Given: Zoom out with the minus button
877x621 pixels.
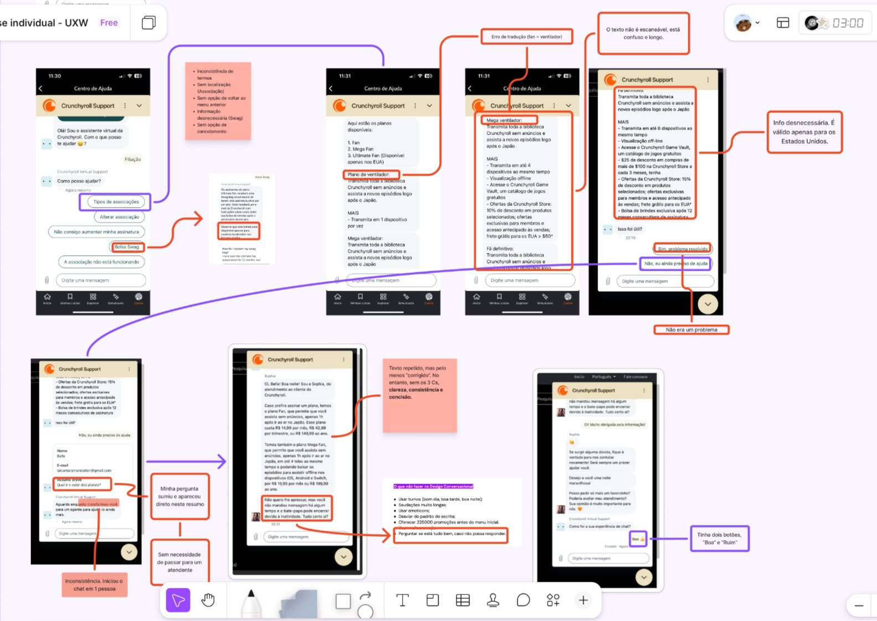Looking at the screenshot, I should point(859,606).
